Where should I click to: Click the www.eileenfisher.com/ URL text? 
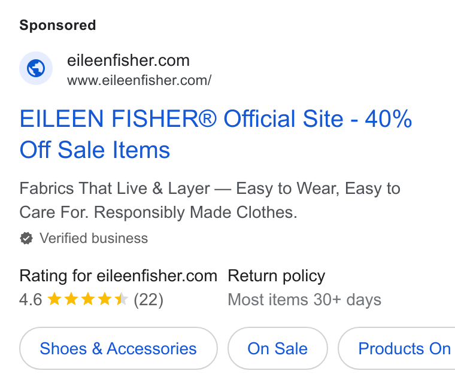click(139, 81)
